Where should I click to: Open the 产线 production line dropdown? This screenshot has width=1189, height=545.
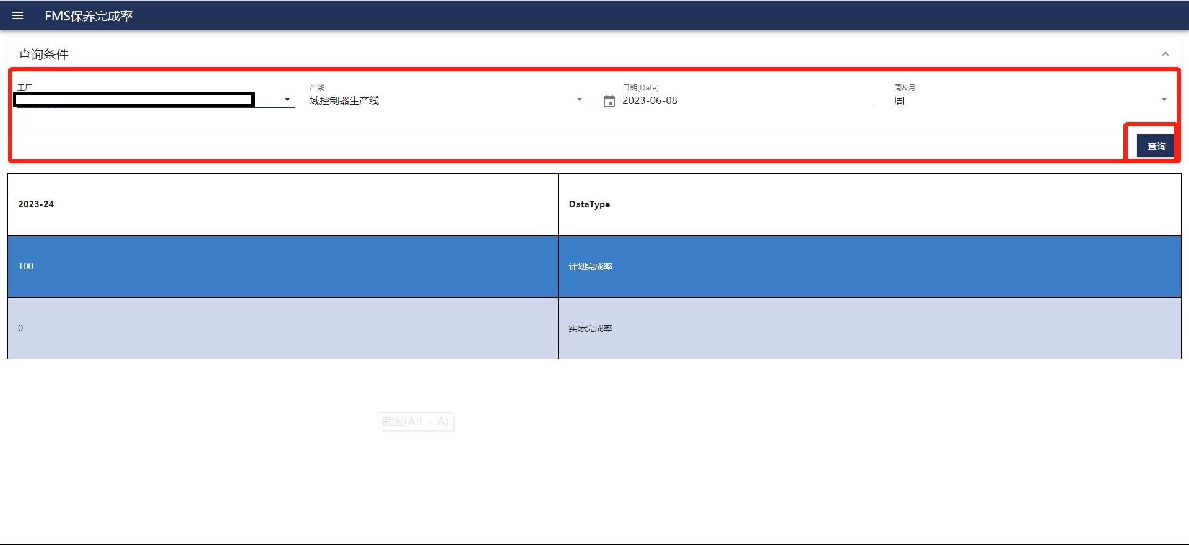point(448,100)
